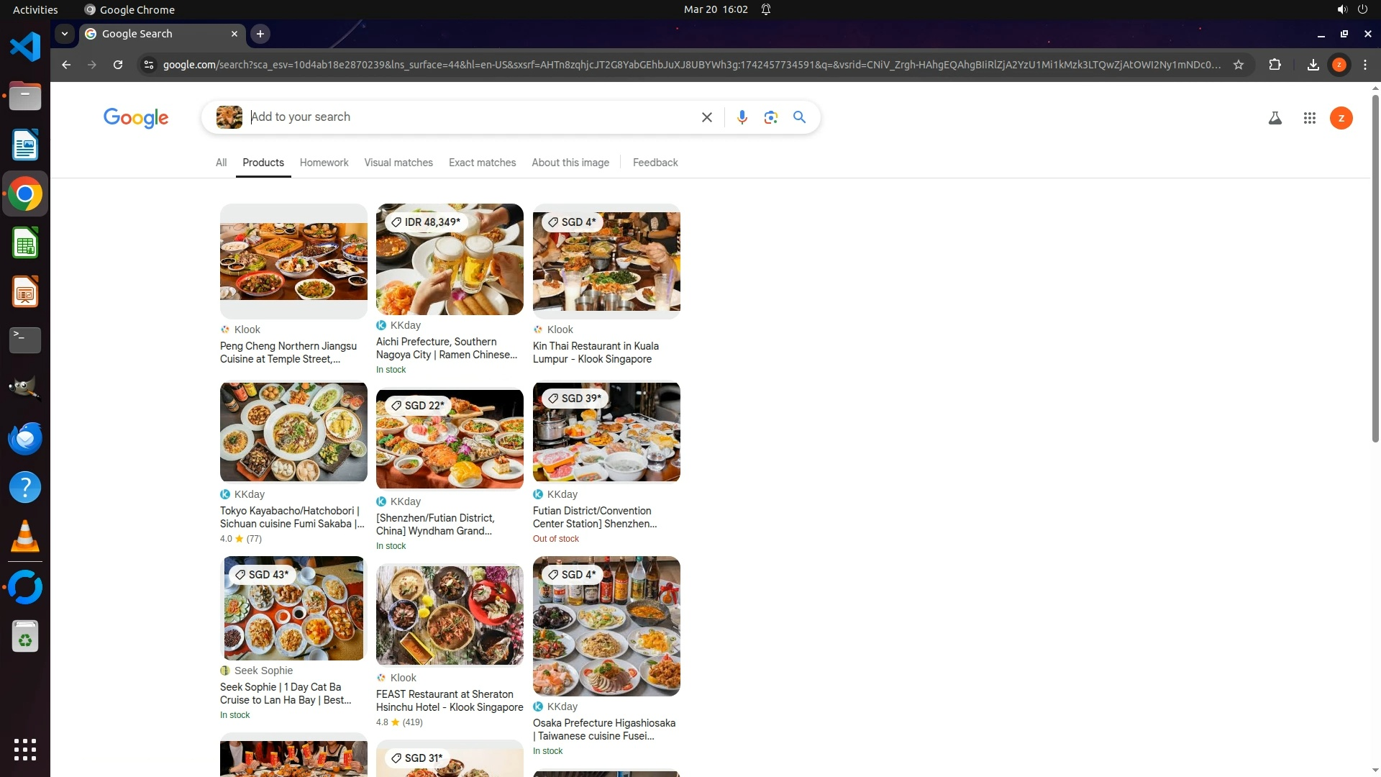
Task: Open Google Lens image search icon
Action: coord(770,117)
